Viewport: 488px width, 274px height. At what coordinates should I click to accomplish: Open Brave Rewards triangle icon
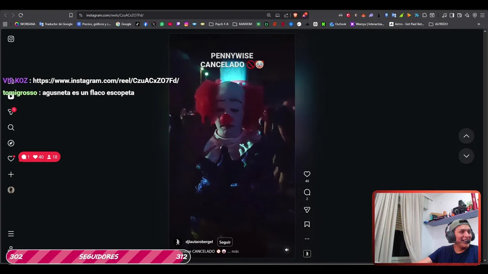[304, 15]
